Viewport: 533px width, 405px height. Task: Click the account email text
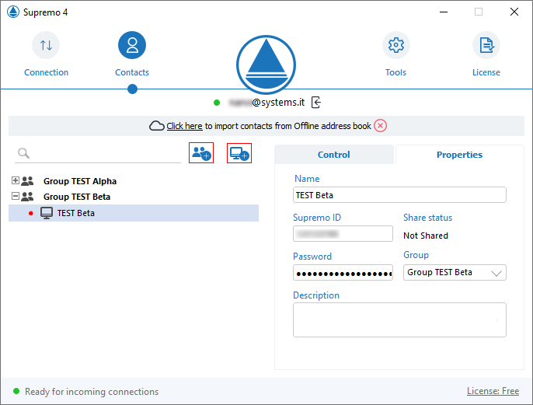(266, 103)
